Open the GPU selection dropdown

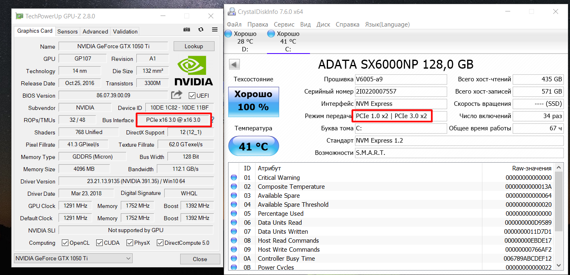pyautogui.click(x=73, y=258)
